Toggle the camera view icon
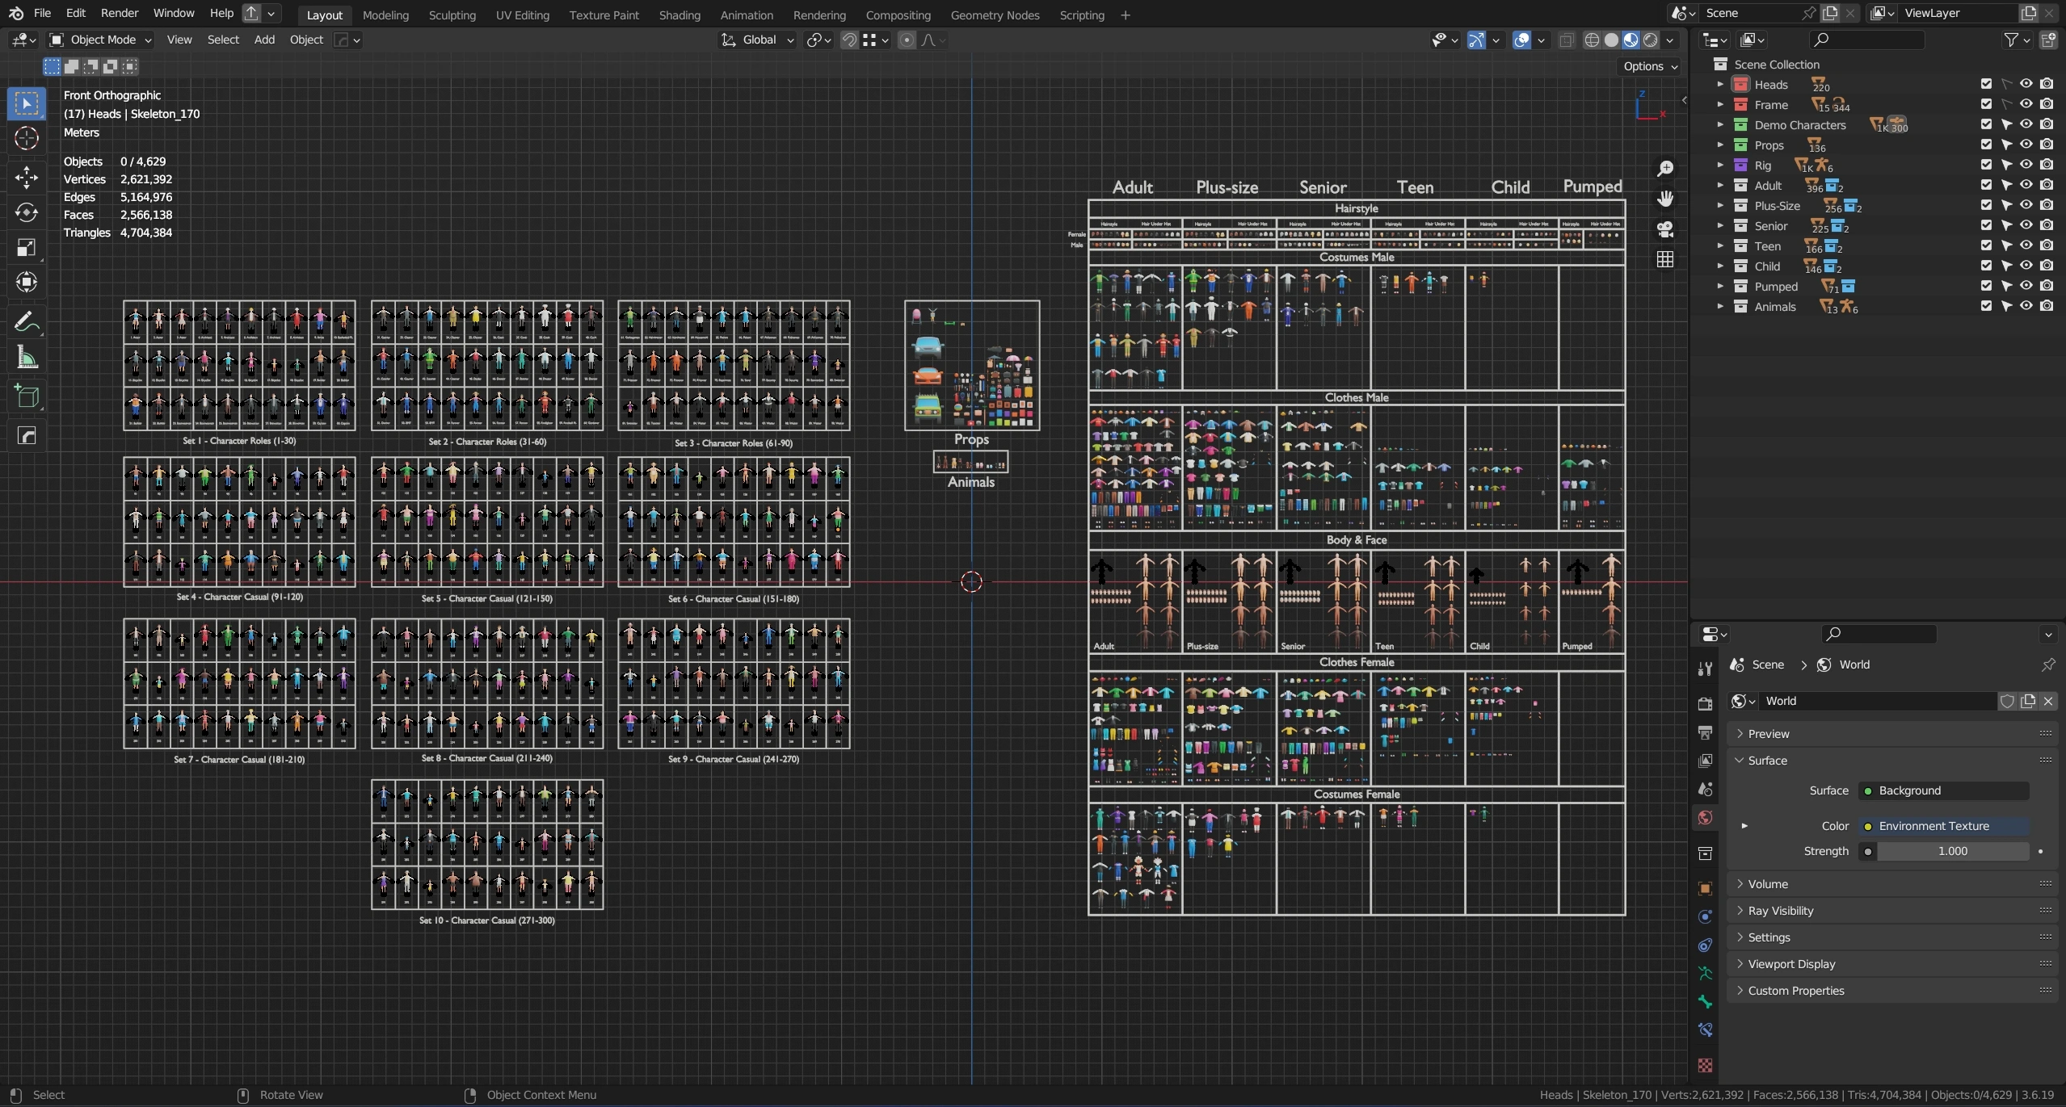The height and width of the screenshot is (1107, 2066). [1665, 229]
